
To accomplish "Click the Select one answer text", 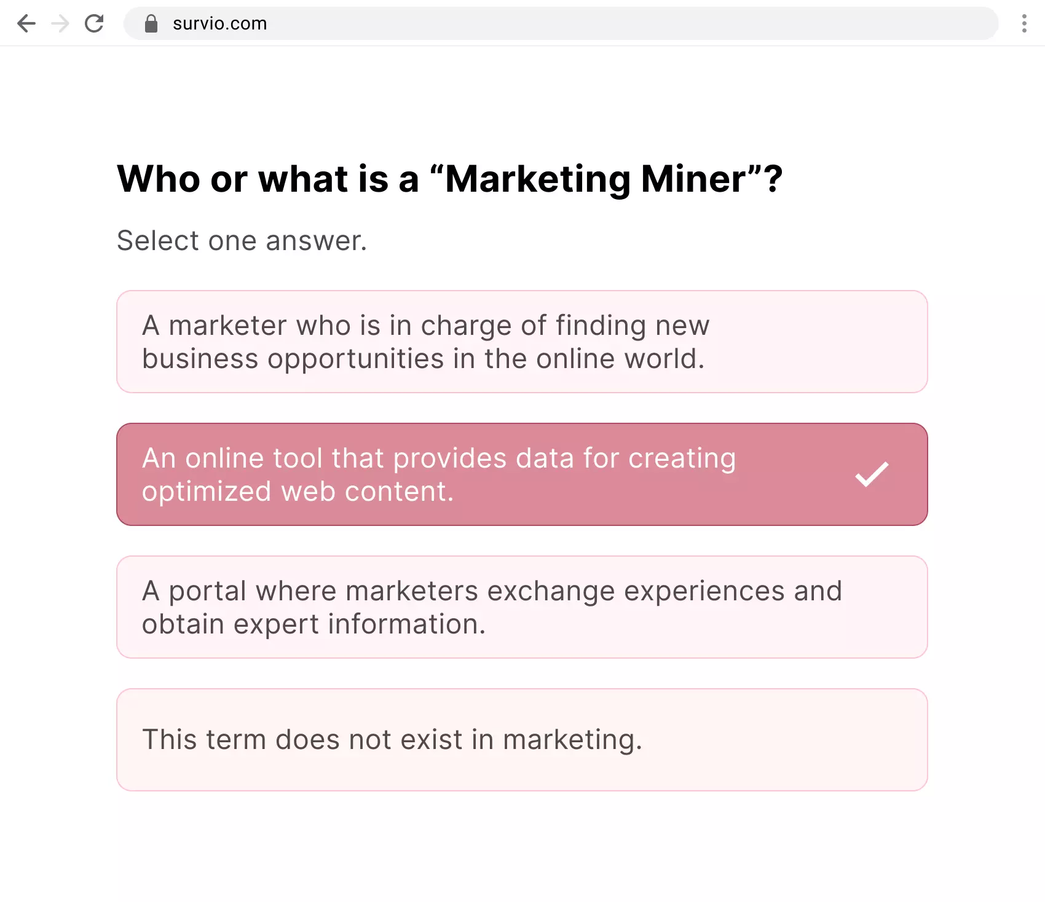I will (242, 240).
